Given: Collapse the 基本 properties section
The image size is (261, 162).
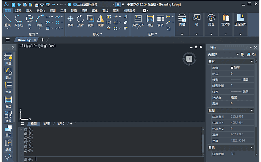Looking at the screenshot, I should [x=252, y=62].
